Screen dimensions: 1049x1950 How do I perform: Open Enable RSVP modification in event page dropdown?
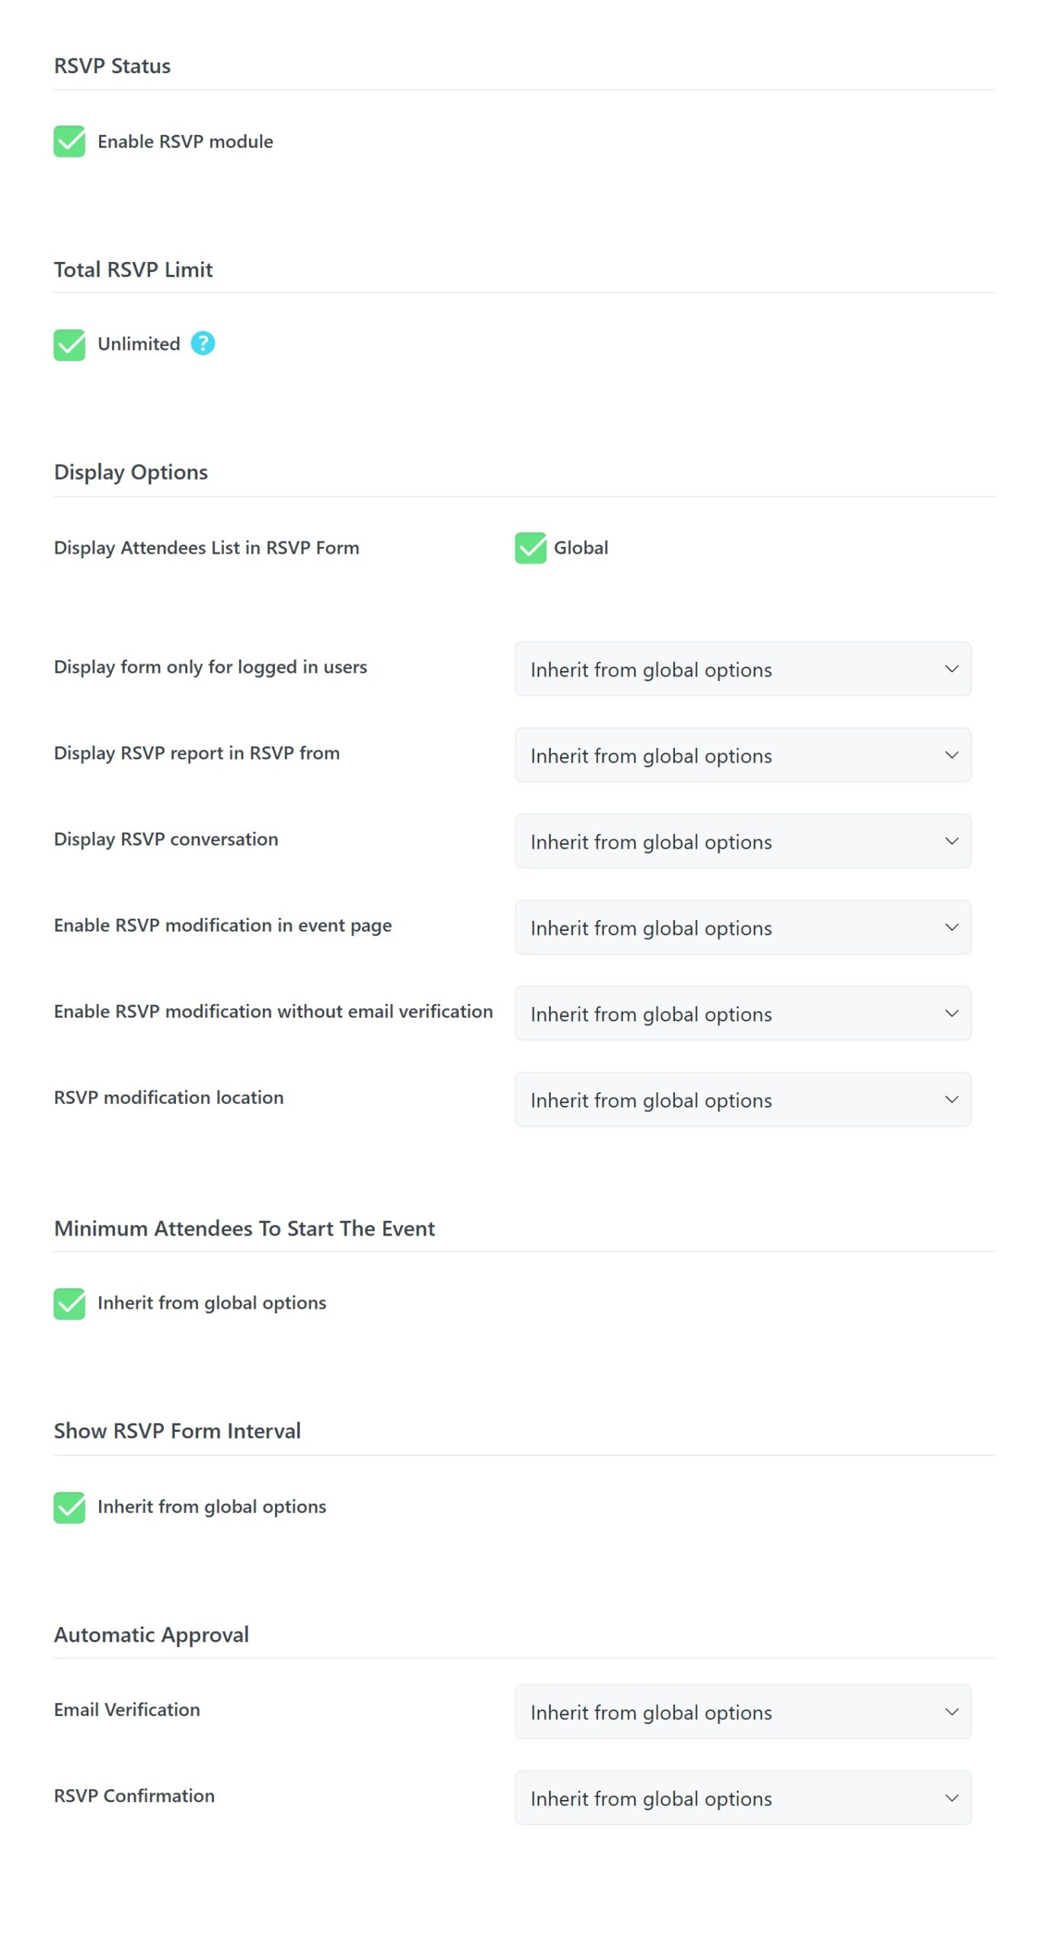(x=742, y=927)
